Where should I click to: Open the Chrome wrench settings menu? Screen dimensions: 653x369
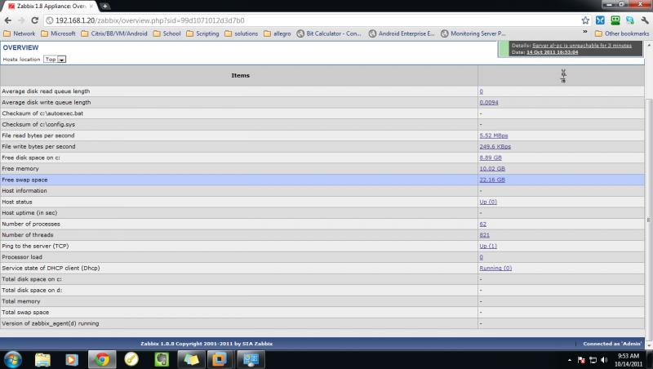(x=645, y=20)
